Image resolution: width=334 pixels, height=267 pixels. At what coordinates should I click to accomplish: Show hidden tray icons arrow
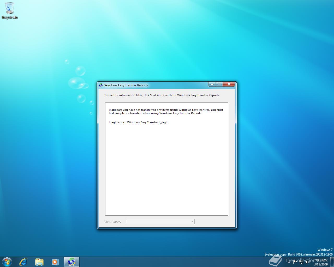(x=289, y=262)
